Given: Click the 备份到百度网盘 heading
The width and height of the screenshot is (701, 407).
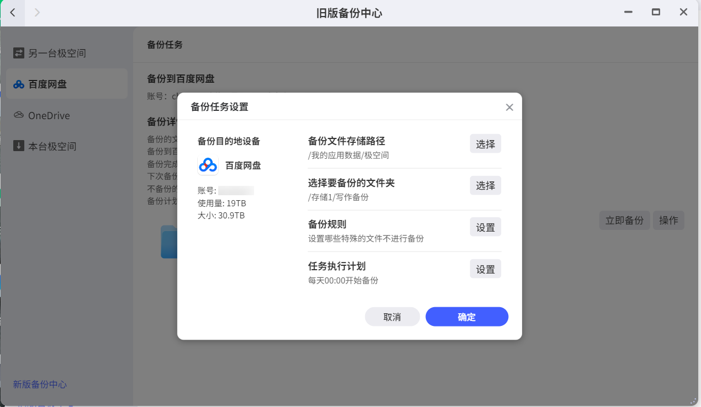Looking at the screenshot, I should [181, 79].
